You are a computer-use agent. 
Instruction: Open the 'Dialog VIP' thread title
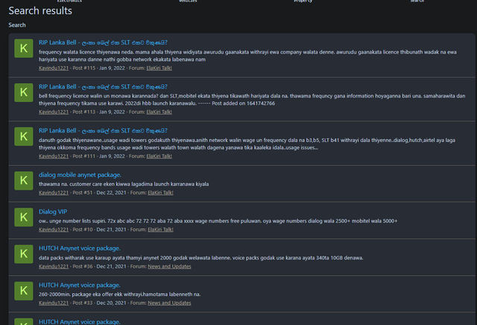53,211
